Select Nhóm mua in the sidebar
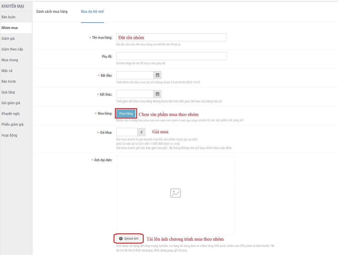Screen dimensions: 338x255 [x=9, y=28]
